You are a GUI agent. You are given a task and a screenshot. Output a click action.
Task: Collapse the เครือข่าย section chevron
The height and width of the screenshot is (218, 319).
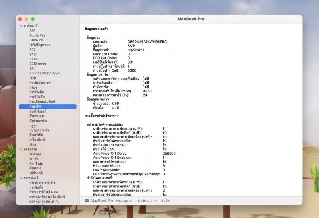coord(21,150)
